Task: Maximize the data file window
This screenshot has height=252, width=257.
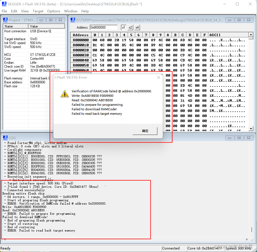Action: (239, 20)
